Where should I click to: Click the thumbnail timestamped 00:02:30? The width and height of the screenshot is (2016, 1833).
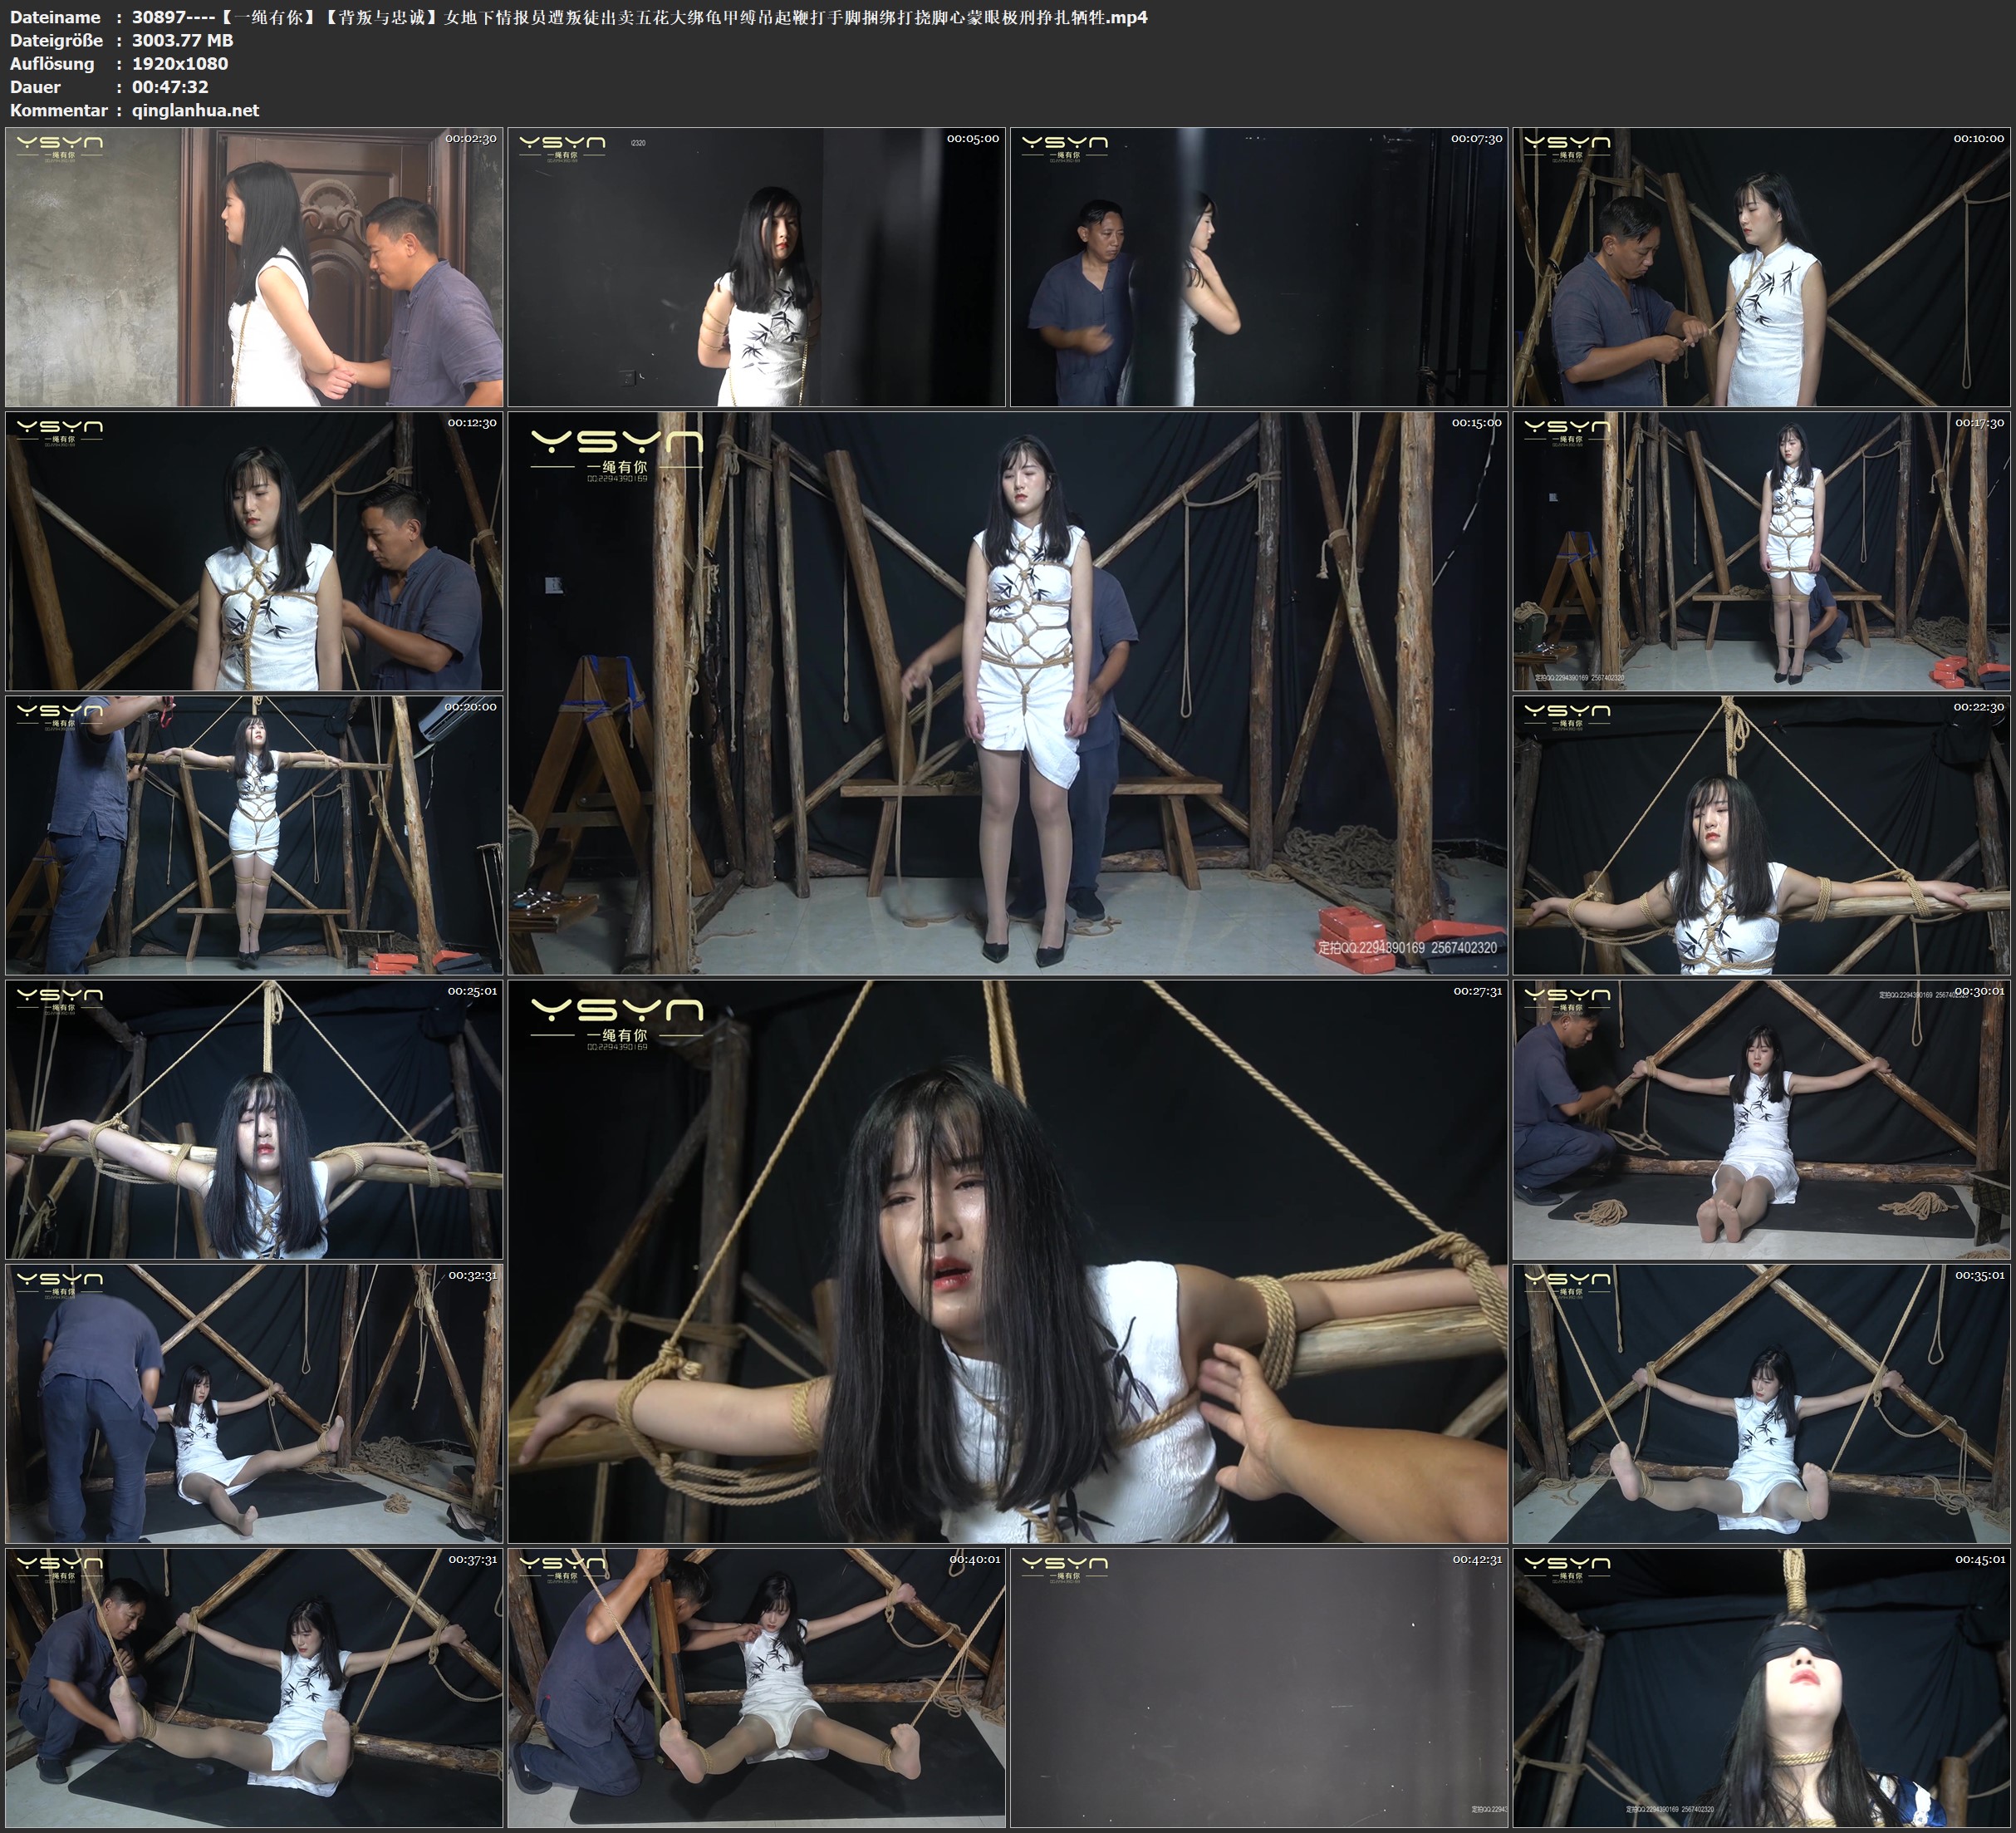254,268
